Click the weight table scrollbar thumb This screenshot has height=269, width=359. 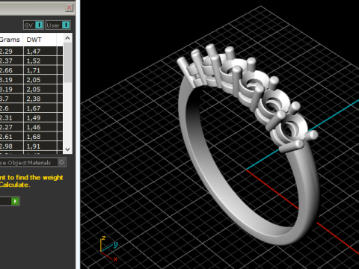pos(67,62)
